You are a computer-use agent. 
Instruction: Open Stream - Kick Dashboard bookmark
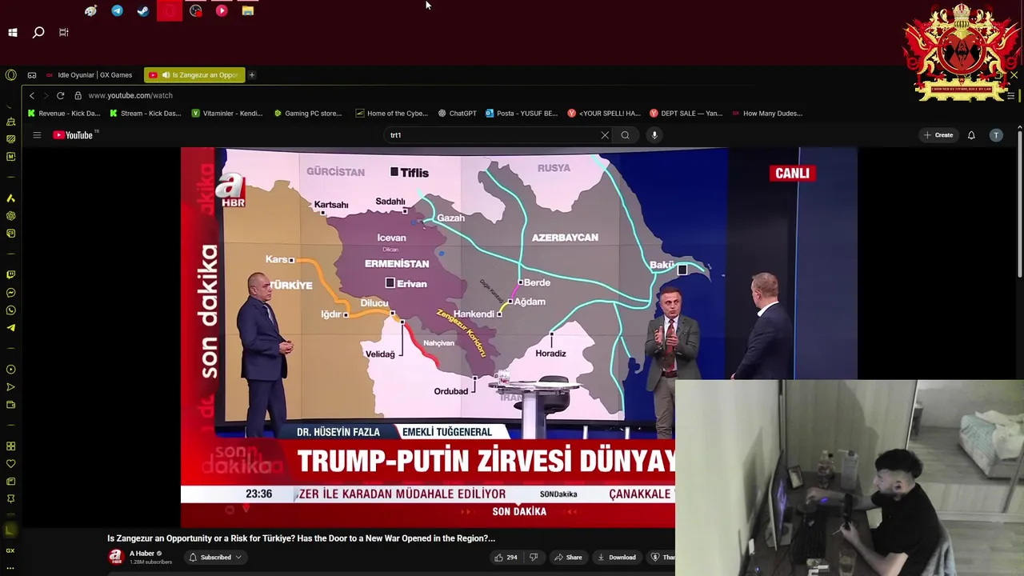pyautogui.click(x=146, y=114)
